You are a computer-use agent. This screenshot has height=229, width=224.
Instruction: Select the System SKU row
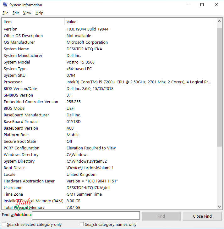tap(108, 75)
